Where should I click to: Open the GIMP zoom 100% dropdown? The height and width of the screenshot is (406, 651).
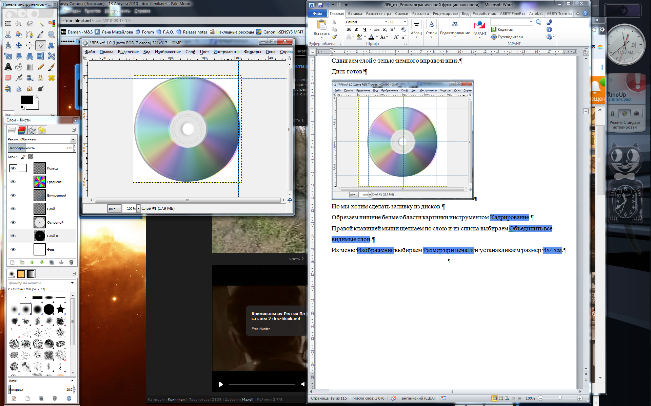138,208
